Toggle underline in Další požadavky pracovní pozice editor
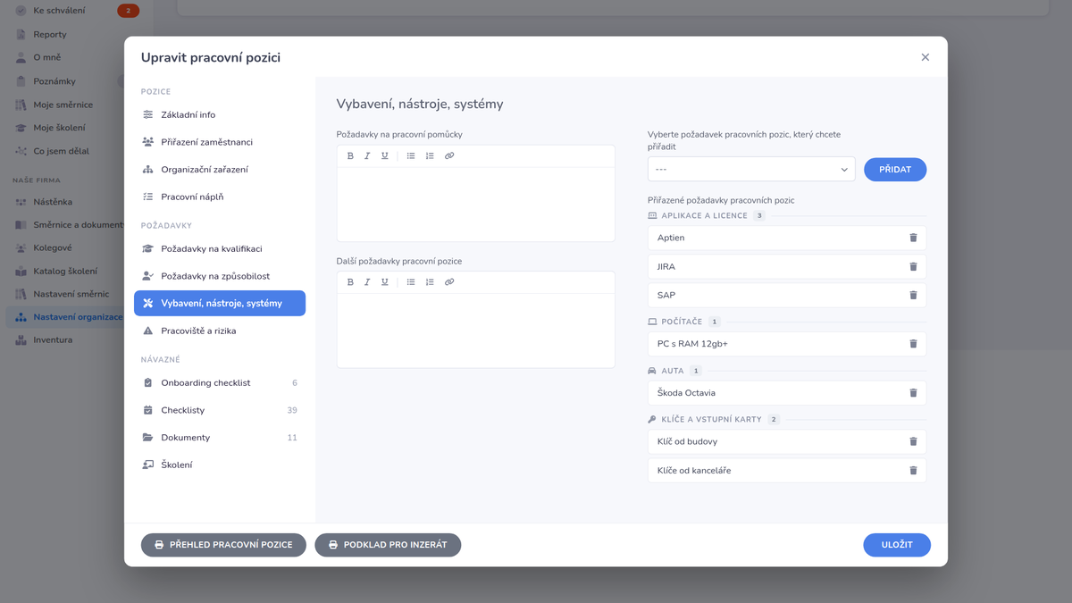Image resolution: width=1072 pixels, height=603 pixels. [385, 282]
